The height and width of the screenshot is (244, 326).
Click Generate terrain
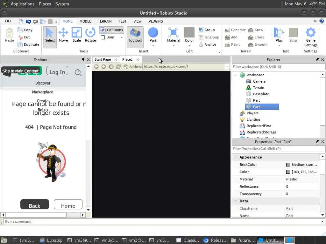(x=235, y=30)
